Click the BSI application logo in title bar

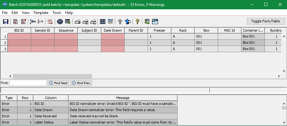pos(5,5)
